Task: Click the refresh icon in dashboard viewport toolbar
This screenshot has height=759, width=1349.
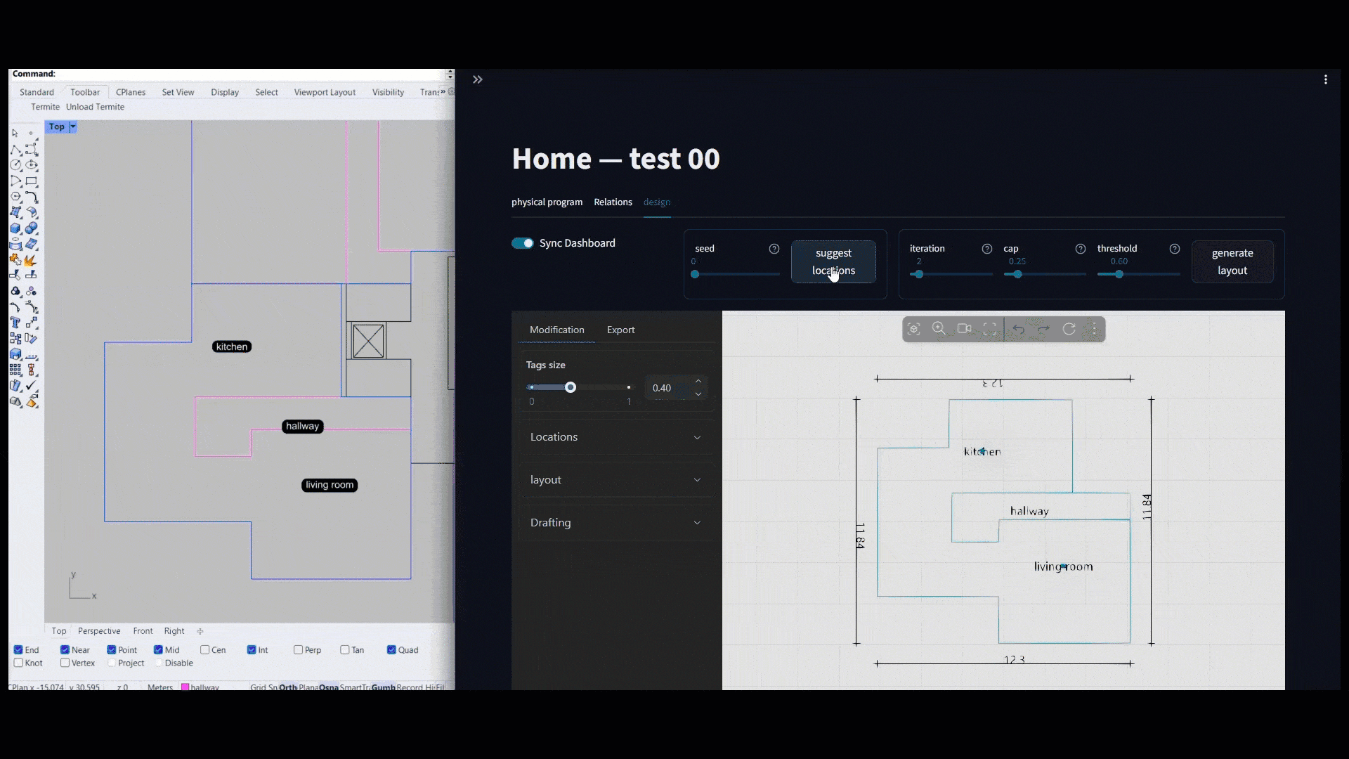Action: coord(1069,329)
